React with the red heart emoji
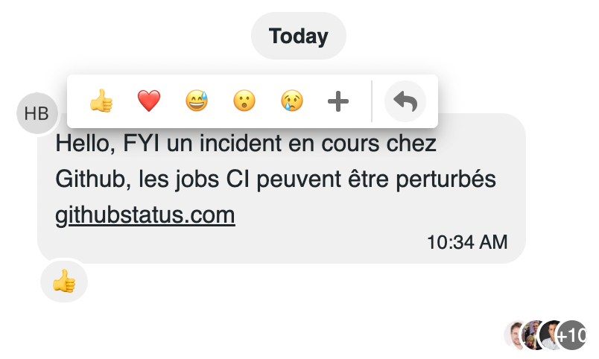This screenshot has width=599, height=359. [x=149, y=101]
